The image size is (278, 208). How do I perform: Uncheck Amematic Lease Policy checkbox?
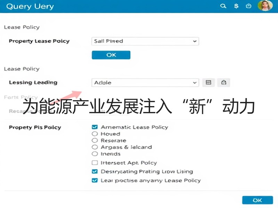(95, 127)
